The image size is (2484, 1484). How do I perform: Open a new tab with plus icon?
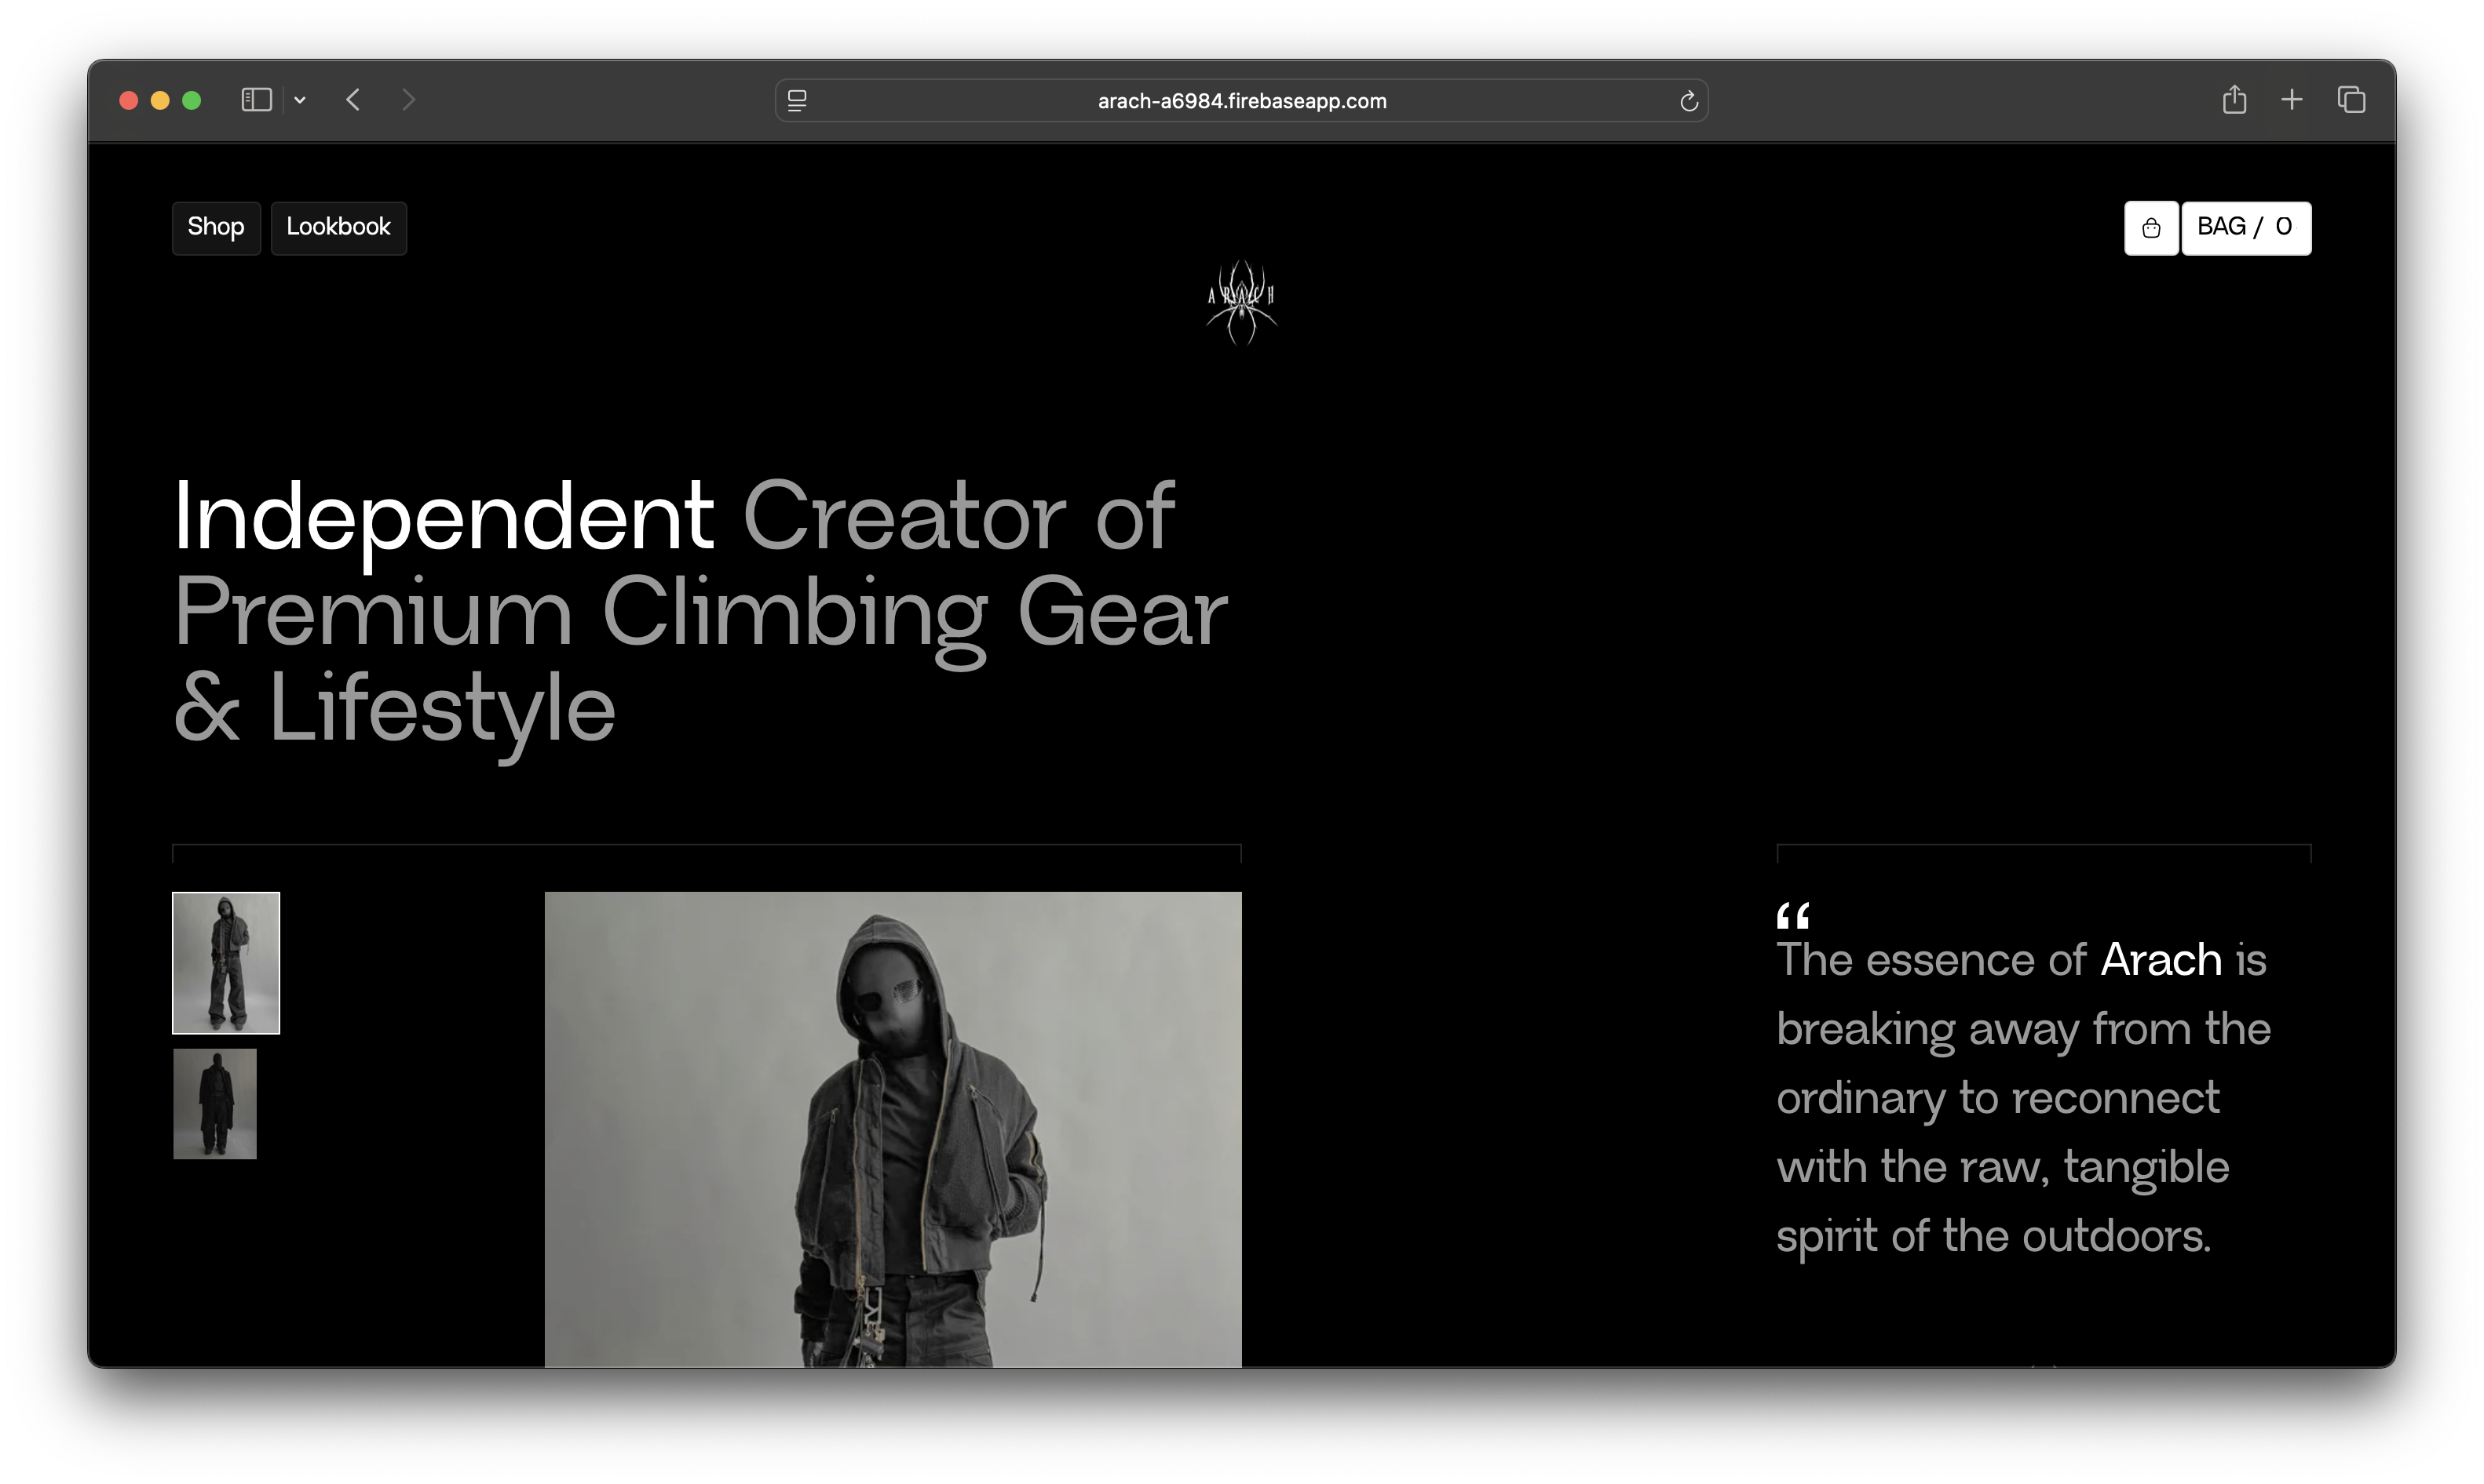click(2292, 100)
